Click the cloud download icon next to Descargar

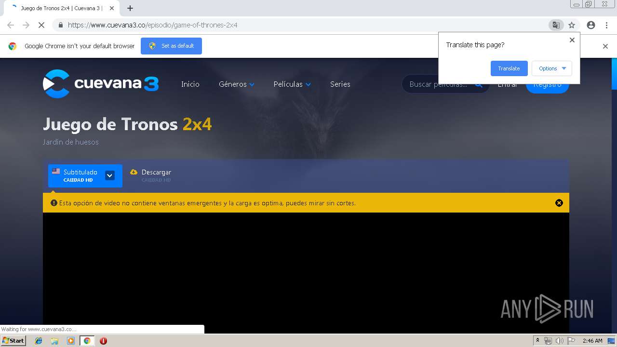(134, 172)
